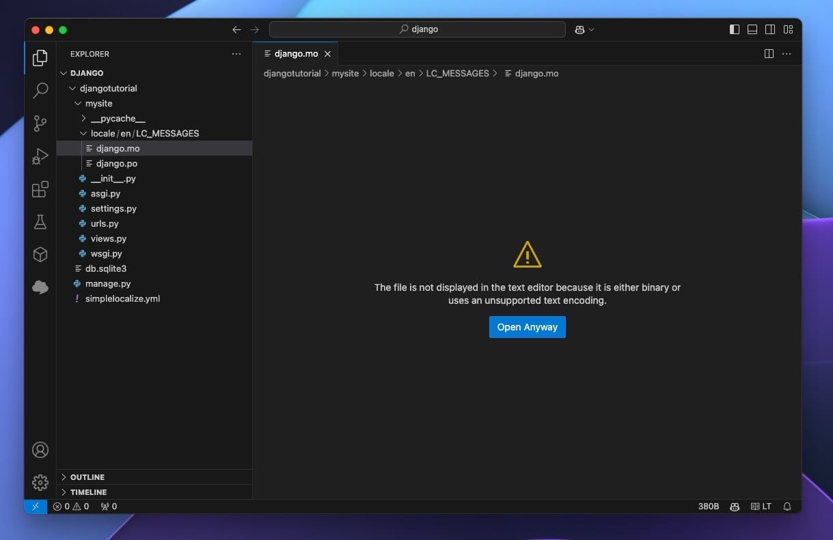
Task: Collapse the mysite folder in the tree
Action: (154, 103)
